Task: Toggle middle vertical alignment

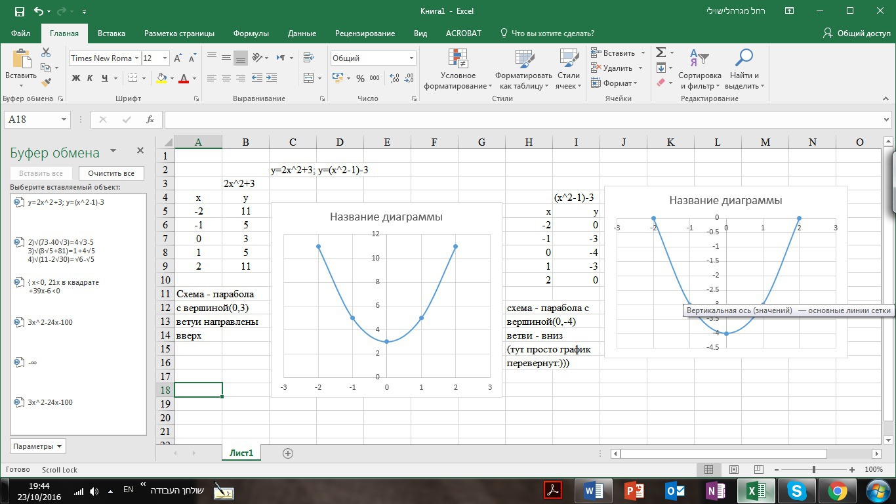Action: point(226,58)
